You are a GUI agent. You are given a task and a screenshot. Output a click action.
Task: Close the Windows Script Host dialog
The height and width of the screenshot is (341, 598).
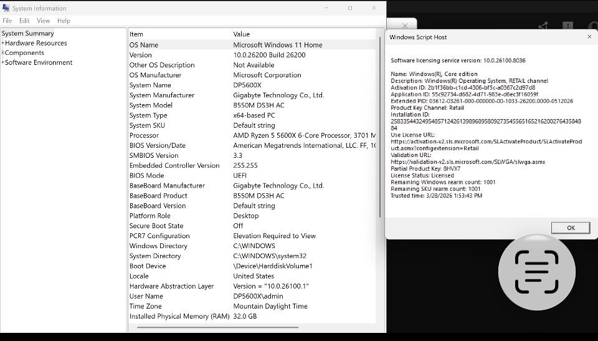point(589,37)
